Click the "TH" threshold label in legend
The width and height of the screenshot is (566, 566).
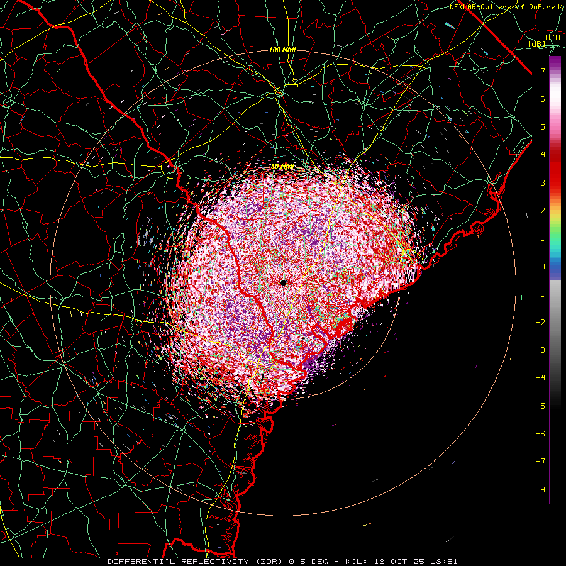(x=540, y=489)
